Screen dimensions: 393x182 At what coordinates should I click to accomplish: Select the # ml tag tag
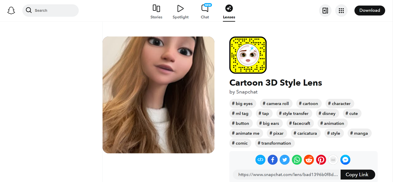240,113
